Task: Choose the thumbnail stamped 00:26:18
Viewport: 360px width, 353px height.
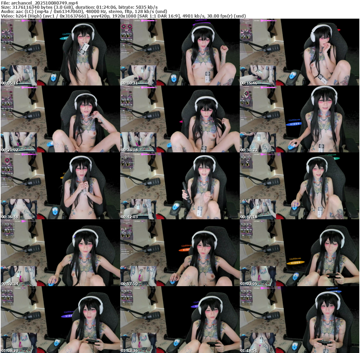Action: (x=180, y=119)
